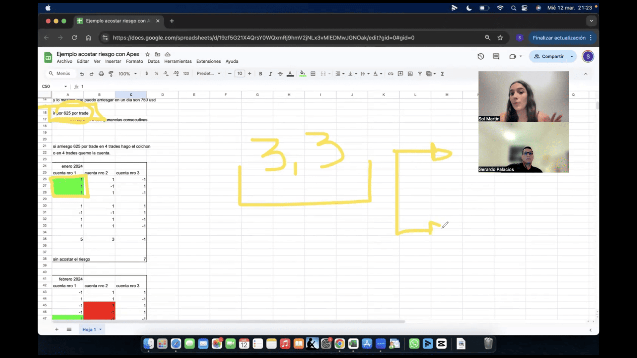Open text rotation dropdown
This screenshot has height=358, width=637.
pyautogui.click(x=378, y=74)
